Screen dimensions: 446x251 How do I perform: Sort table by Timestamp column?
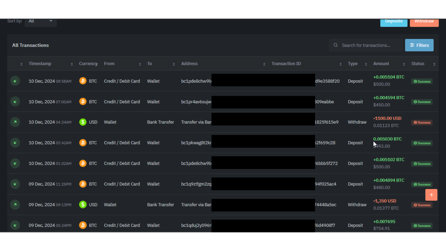(40, 64)
